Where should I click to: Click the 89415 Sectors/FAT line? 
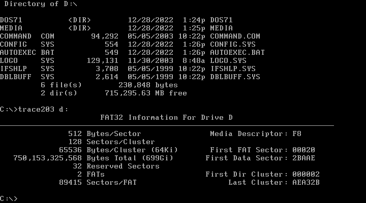pyautogui.click(x=98, y=182)
